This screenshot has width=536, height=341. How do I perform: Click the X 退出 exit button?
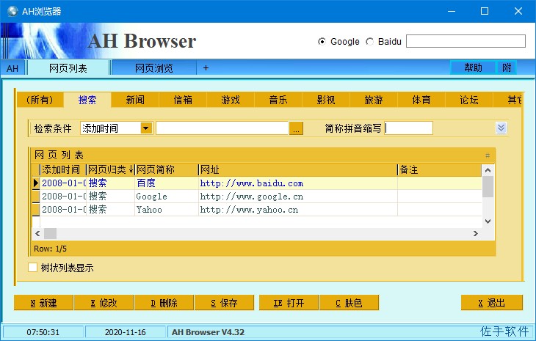pos(491,303)
